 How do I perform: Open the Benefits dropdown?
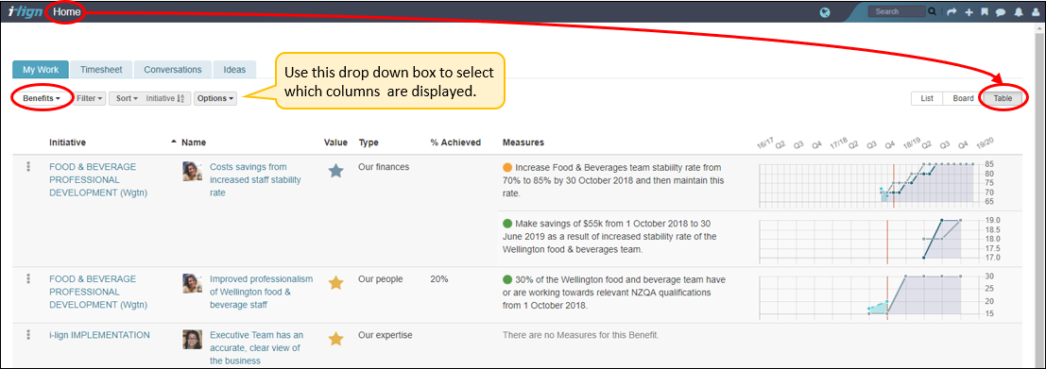coord(42,98)
